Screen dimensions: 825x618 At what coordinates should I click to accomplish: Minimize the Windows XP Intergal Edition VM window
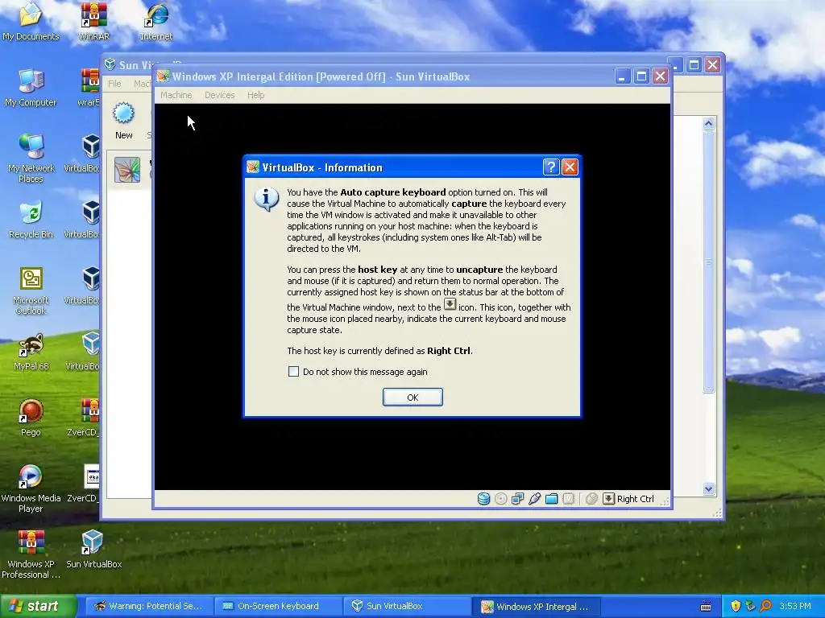[x=623, y=76]
